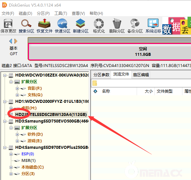Open the 文件(F) menu
The height and width of the screenshot is (180, 191).
coord(8,13)
